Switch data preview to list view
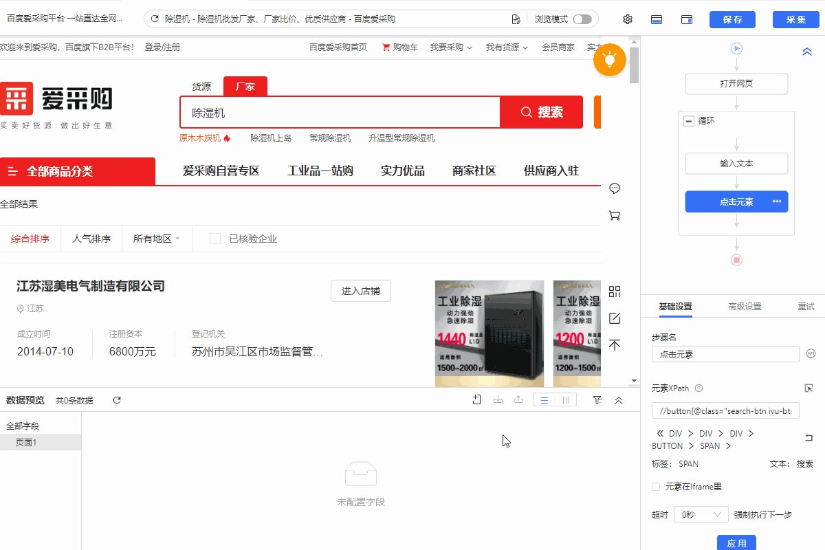This screenshot has width=825, height=550. pos(544,400)
